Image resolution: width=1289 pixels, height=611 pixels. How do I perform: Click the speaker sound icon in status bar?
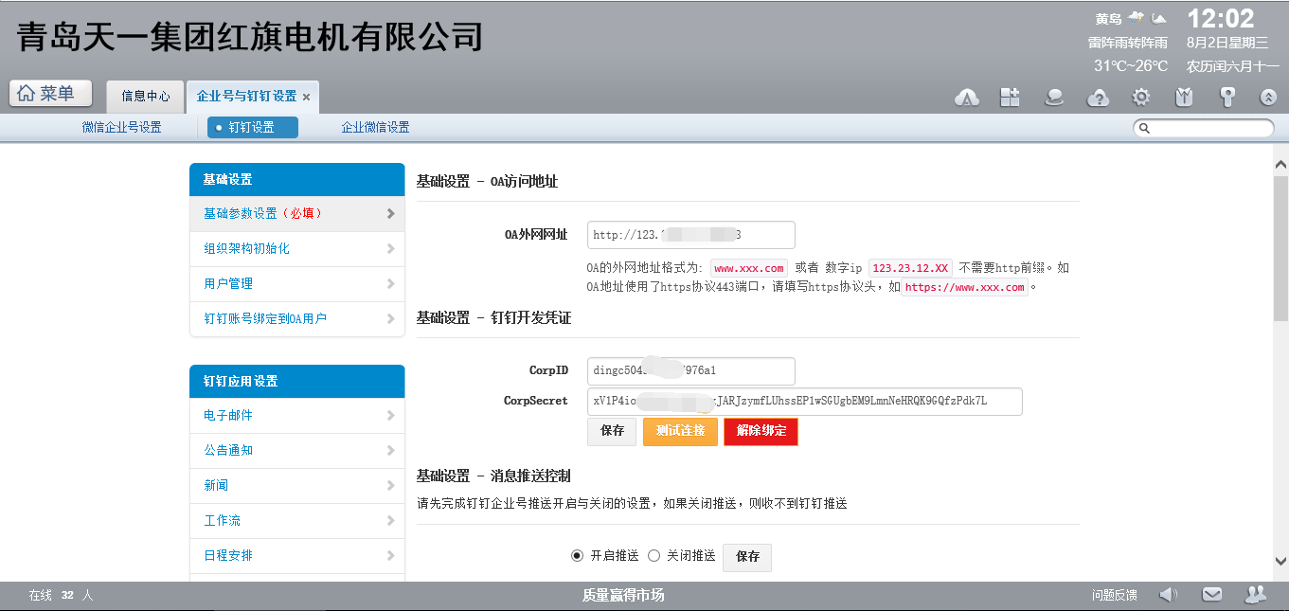tap(1169, 595)
